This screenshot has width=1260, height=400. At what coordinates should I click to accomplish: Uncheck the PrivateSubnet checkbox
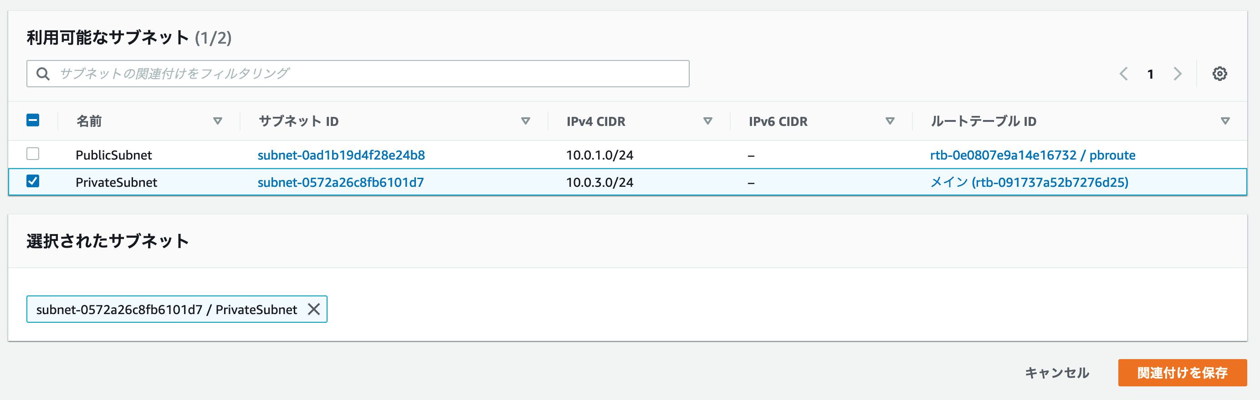click(33, 181)
